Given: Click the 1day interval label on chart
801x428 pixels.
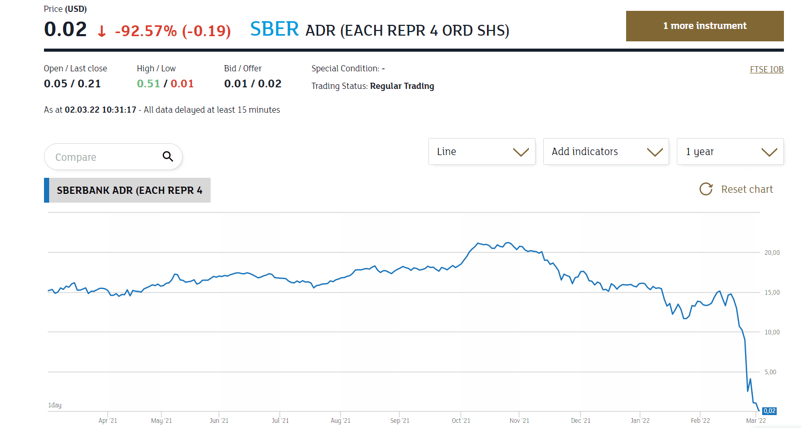Looking at the screenshot, I should [55, 405].
